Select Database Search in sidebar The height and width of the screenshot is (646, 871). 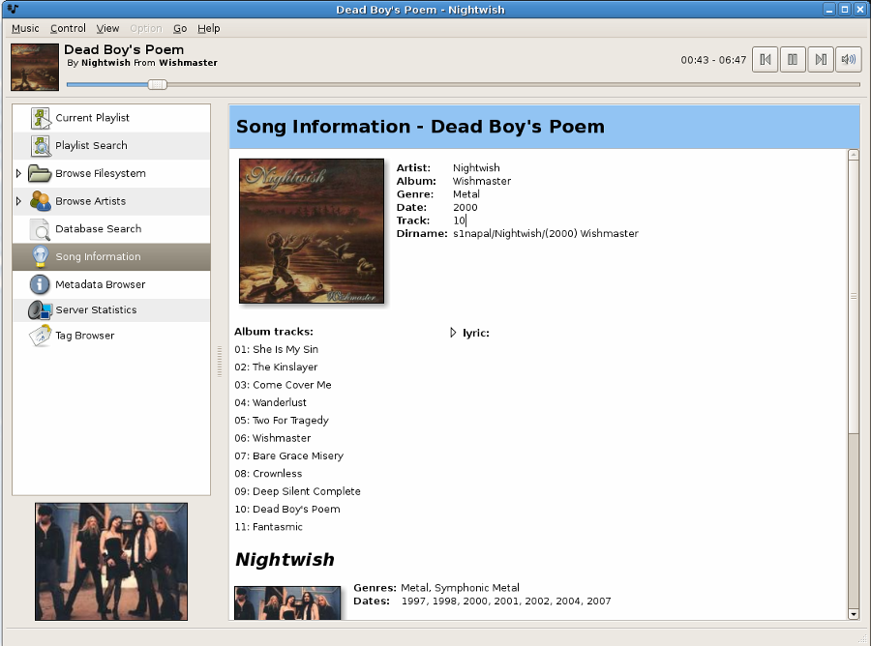[x=111, y=228]
